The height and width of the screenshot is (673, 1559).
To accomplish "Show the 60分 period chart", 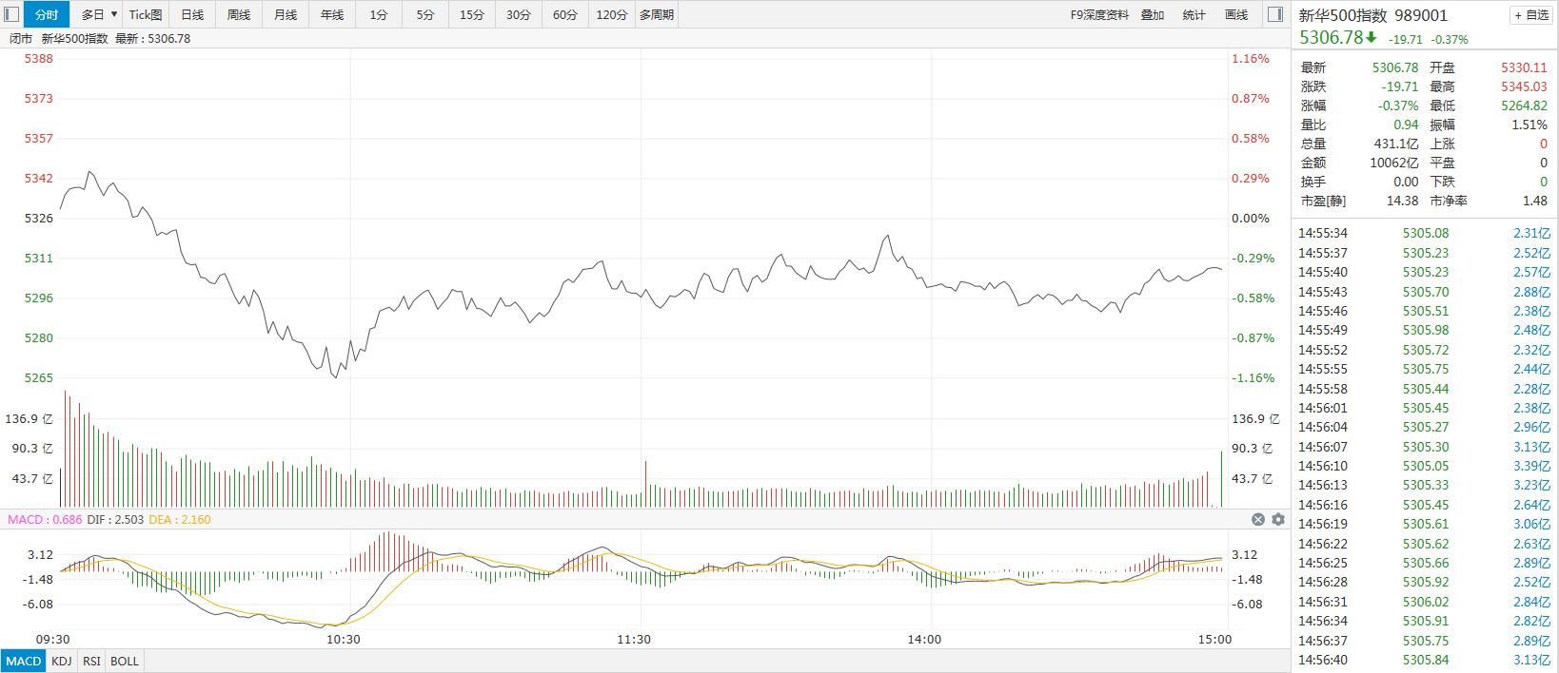I will click(565, 14).
